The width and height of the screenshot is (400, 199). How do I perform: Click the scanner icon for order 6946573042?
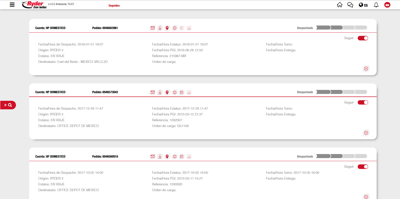(189, 92)
